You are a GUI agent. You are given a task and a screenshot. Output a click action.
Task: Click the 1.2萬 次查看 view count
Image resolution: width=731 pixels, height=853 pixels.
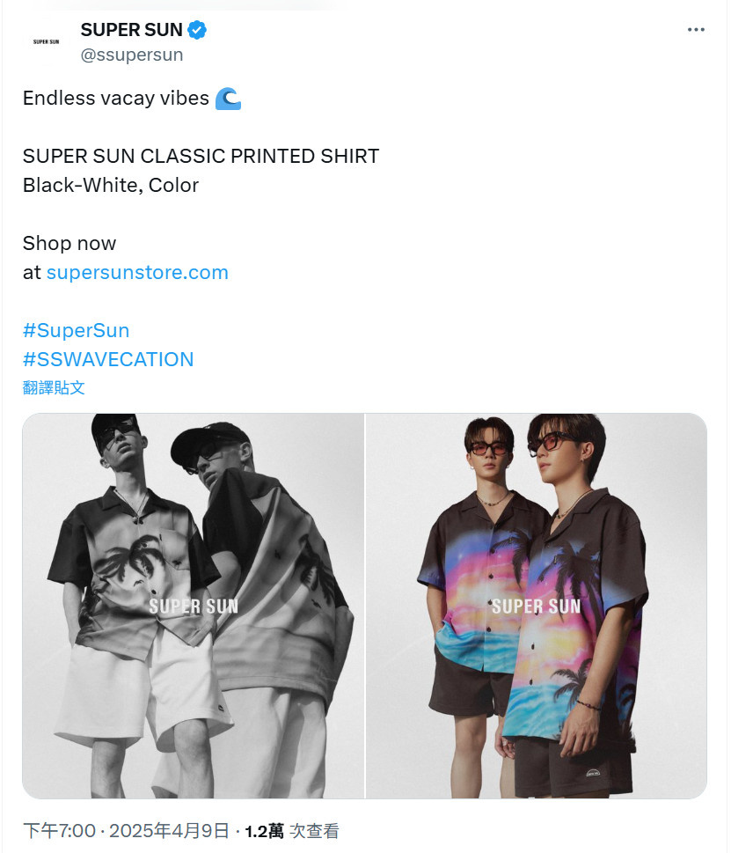coord(292,831)
